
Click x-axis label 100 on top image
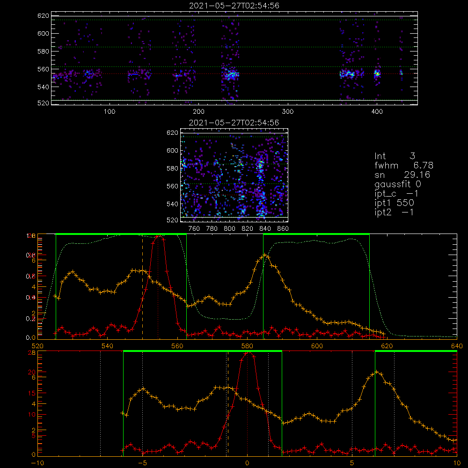[x=110, y=112]
